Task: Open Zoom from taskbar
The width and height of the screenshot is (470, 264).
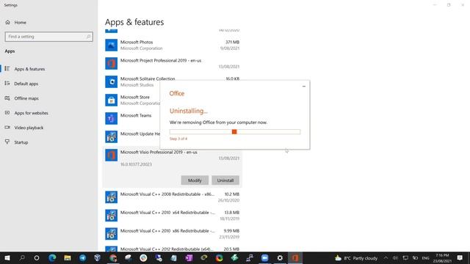Action: pyautogui.click(x=264, y=257)
